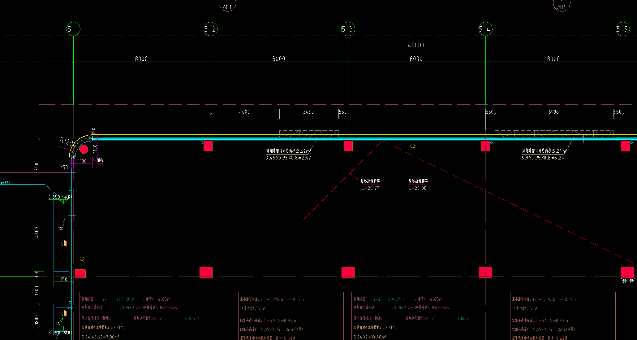Viewport: 637px width, 340px height.
Task: Select the 492.79m² smoke zone area value
Action: click(397, 299)
